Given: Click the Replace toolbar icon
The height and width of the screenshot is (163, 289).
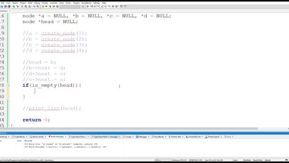Looking at the screenshot, I should pos(38,6).
